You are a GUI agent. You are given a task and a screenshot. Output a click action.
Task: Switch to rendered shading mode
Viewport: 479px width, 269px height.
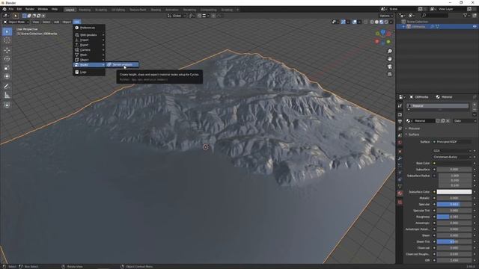click(x=386, y=22)
